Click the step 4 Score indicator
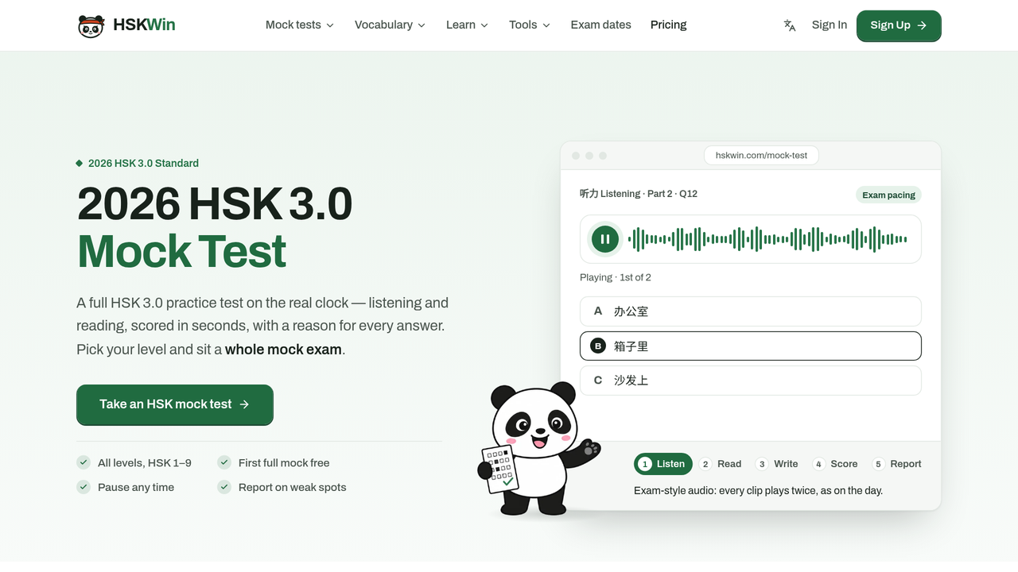Screen dimensions: 1018x572 [x=835, y=464]
